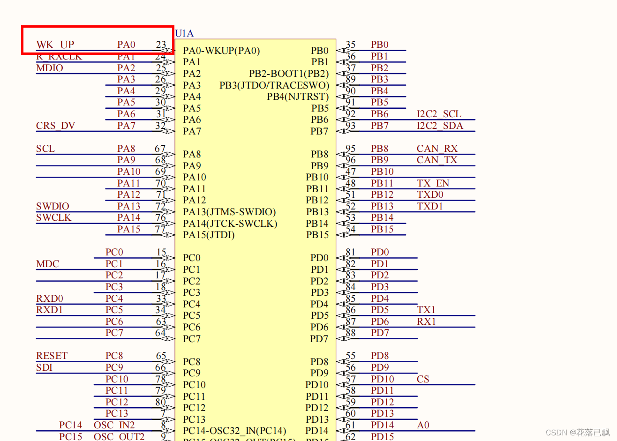This screenshot has height=441, width=617.
Task: Click the PA13(JTMS-SWDIO) pin name
Action: coord(229,212)
